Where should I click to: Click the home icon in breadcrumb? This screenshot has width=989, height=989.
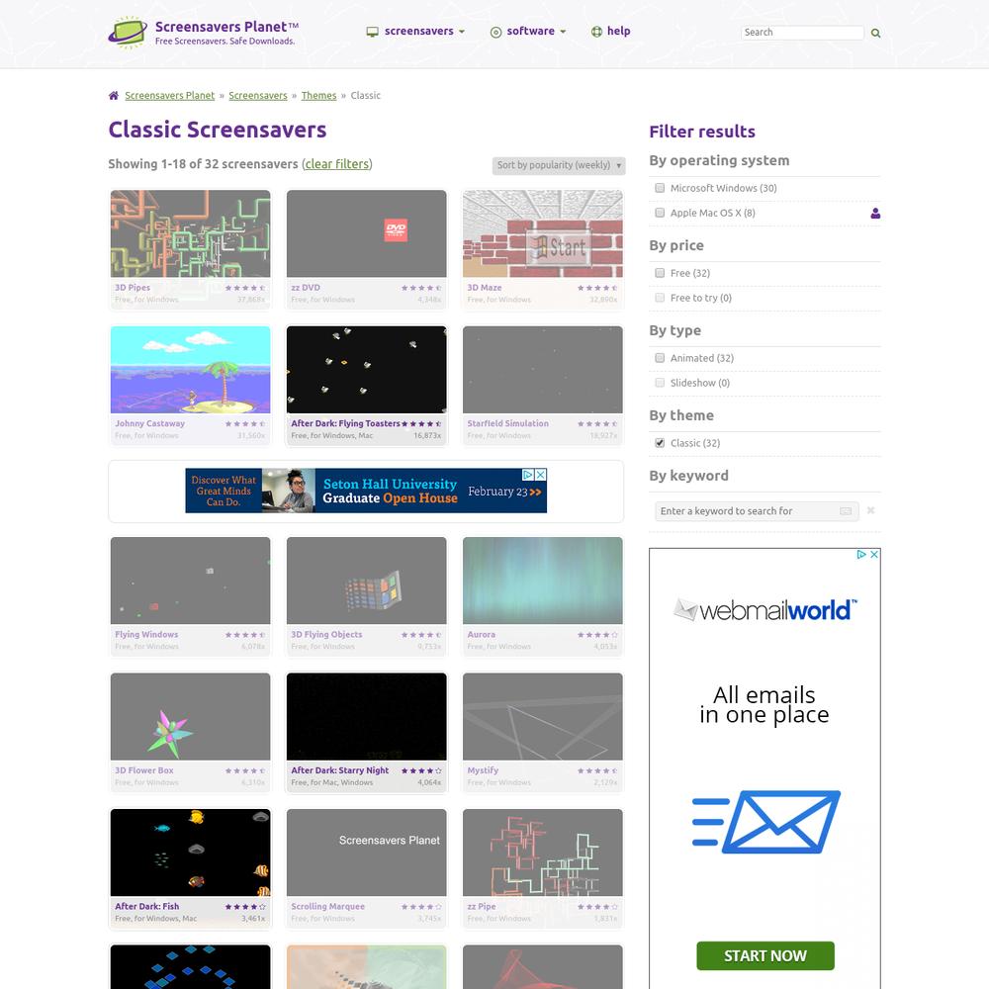click(x=114, y=95)
